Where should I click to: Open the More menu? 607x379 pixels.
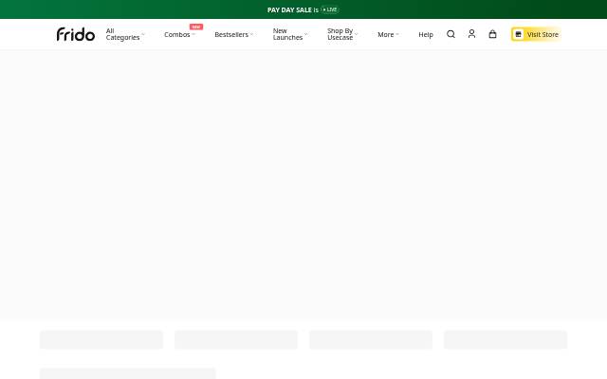388,34
